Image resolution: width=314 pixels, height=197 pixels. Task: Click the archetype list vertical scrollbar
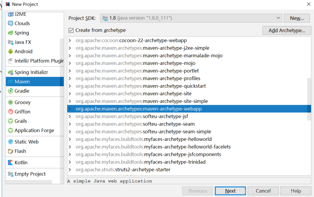click(309, 99)
